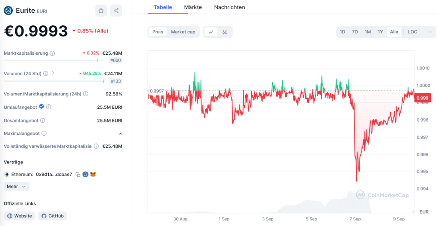
Task: Click the Eurite coin logo
Action: click(x=9, y=11)
